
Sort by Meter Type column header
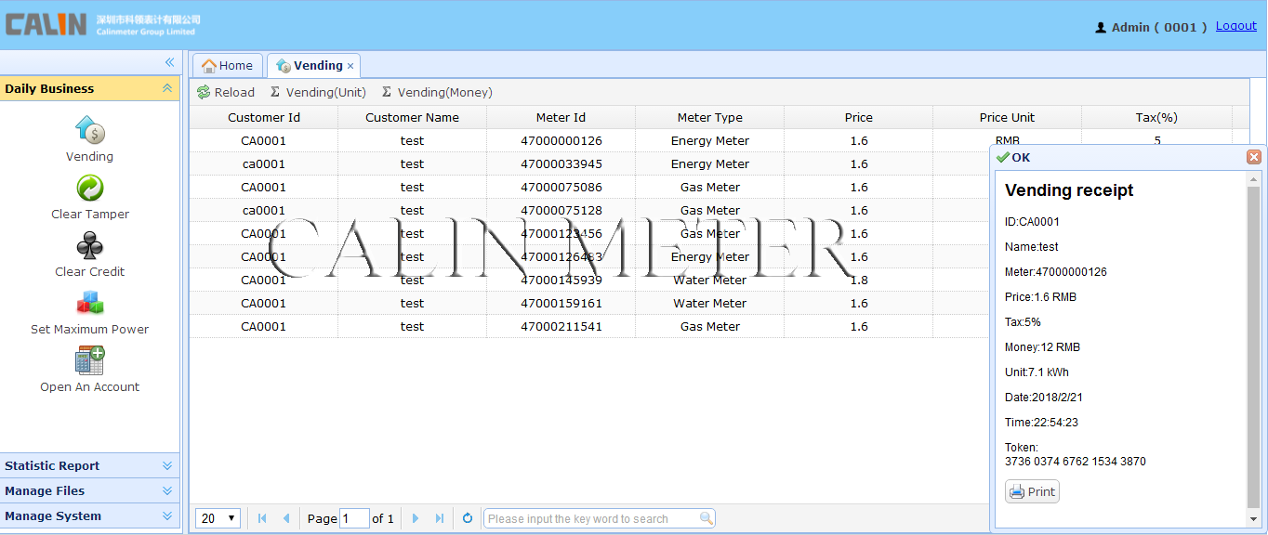click(710, 117)
